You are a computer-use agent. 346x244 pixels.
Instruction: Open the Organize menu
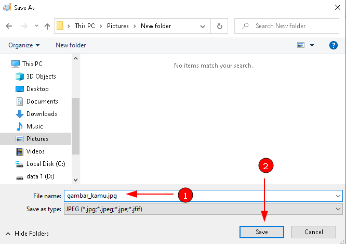click(23, 45)
